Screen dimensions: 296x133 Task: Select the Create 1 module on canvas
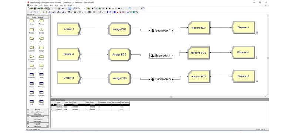(x=69, y=29)
